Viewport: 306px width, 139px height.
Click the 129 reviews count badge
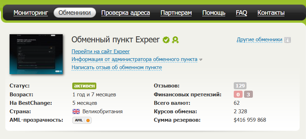tap(240, 86)
